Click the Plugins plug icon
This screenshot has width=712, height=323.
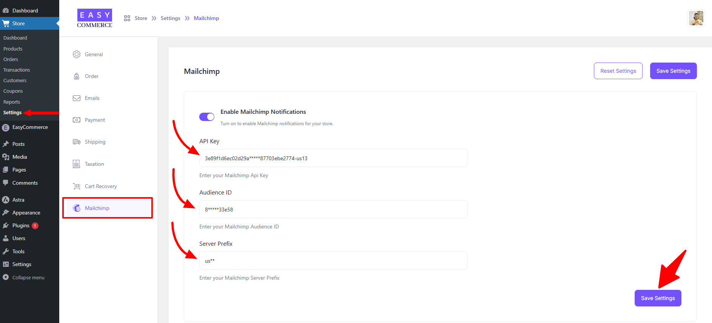6,225
